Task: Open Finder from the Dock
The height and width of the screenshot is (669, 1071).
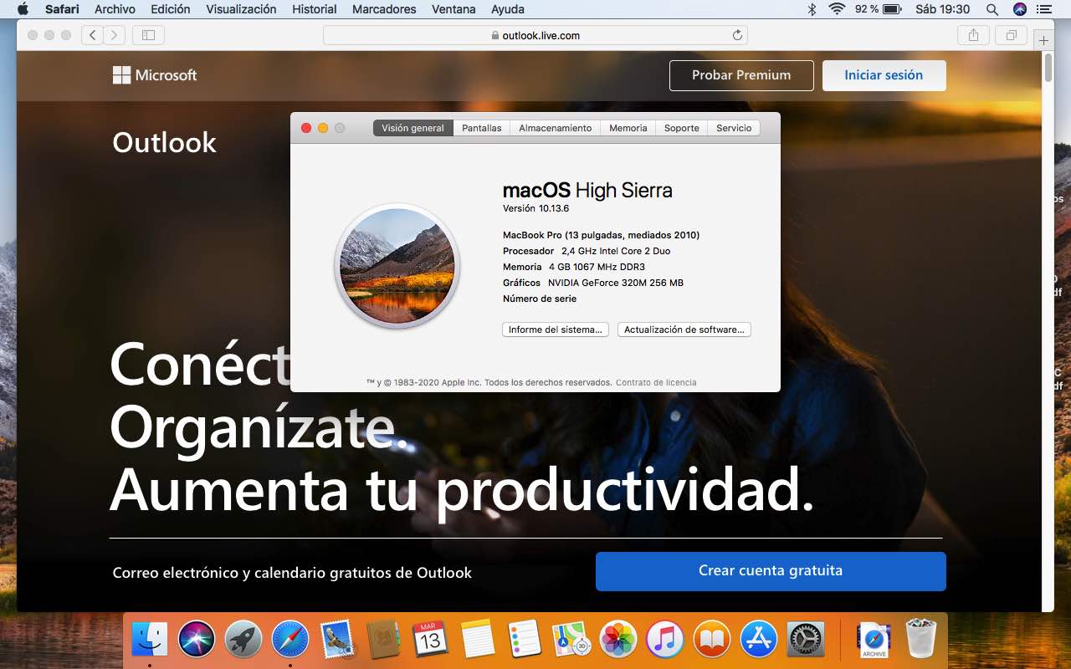Action: pyautogui.click(x=151, y=641)
